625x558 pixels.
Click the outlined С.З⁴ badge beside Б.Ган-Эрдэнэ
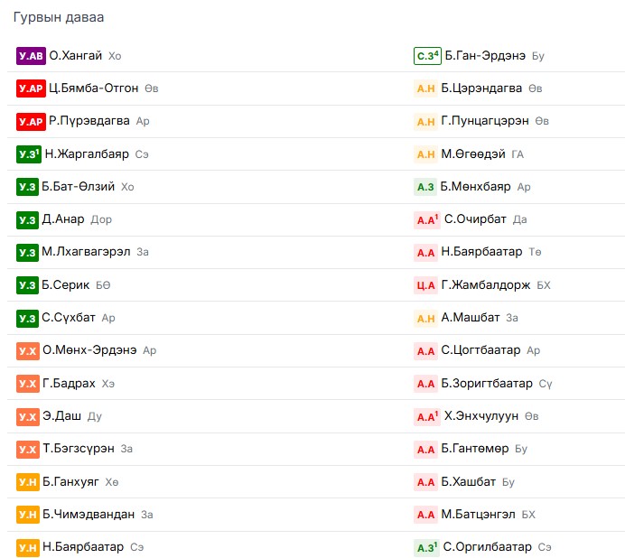[x=427, y=56]
